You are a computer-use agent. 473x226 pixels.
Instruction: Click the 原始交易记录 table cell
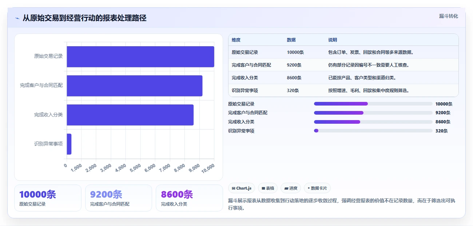coord(245,52)
